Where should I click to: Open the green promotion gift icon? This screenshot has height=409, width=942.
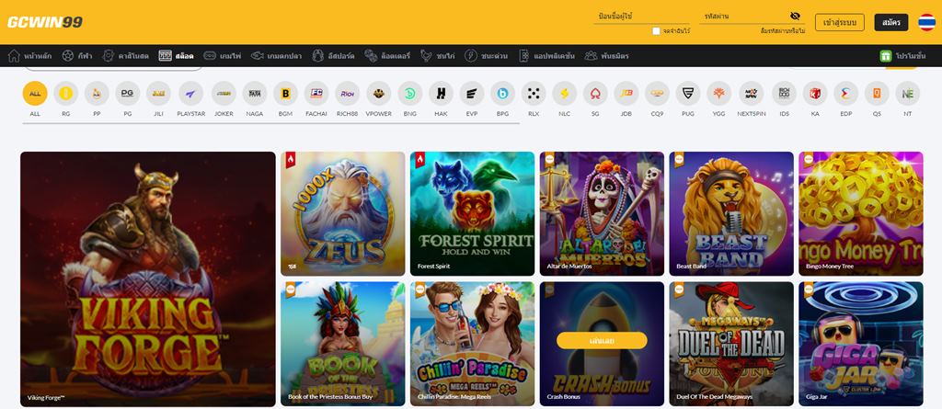click(x=886, y=56)
